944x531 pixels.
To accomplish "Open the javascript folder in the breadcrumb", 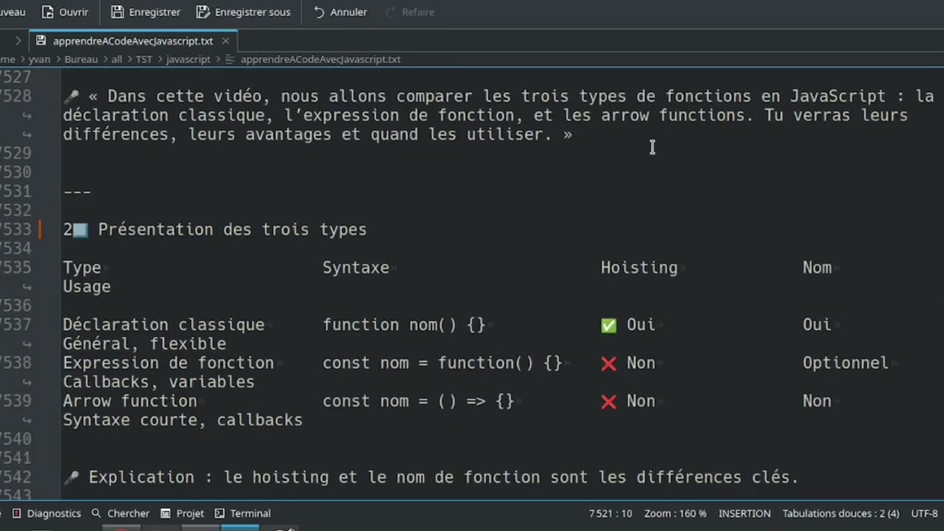I will (188, 59).
